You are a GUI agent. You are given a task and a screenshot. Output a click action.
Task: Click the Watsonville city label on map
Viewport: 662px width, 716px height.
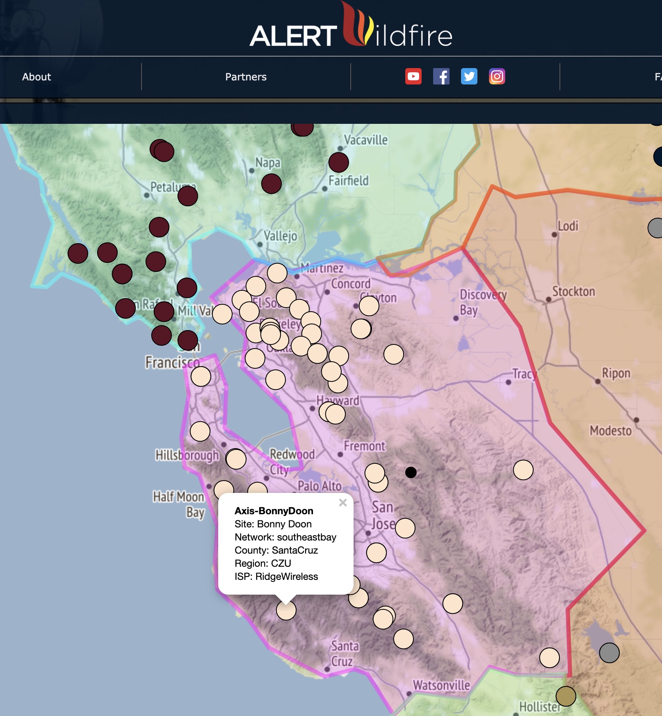(x=441, y=685)
